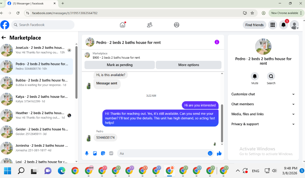Click the Search Facebook field
This screenshot has width=305, height=178.
point(43,25)
